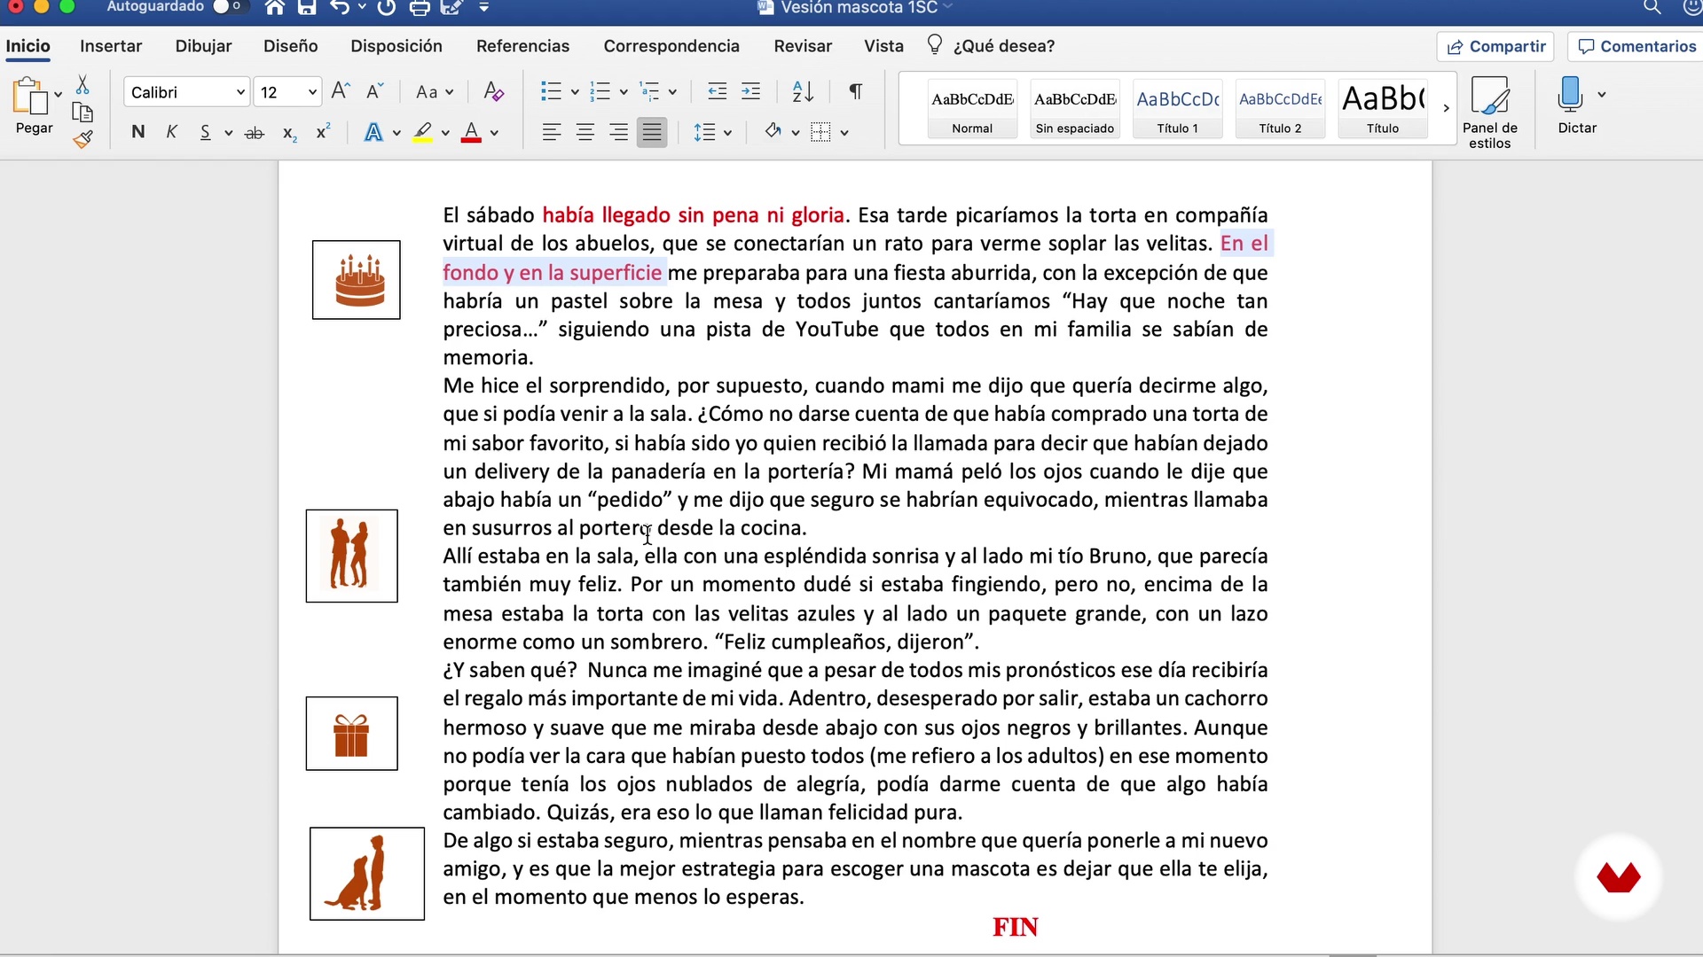Click the Clear formatting eraser icon
1703x957 pixels.
click(494, 91)
